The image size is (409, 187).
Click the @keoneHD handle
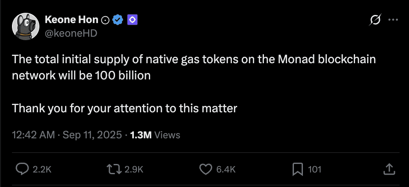(71, 33)
